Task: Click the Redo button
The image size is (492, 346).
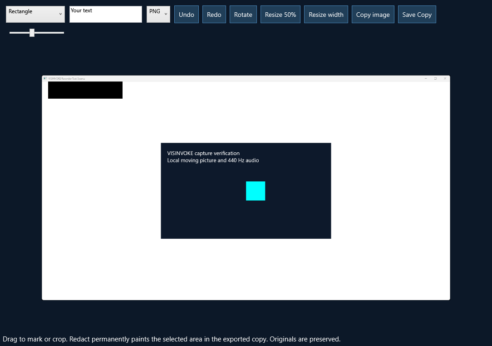Action: pyautogui.click(x=214, y=15)
